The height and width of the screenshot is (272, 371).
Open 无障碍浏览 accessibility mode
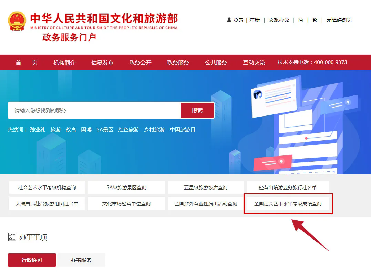[339, 20]
